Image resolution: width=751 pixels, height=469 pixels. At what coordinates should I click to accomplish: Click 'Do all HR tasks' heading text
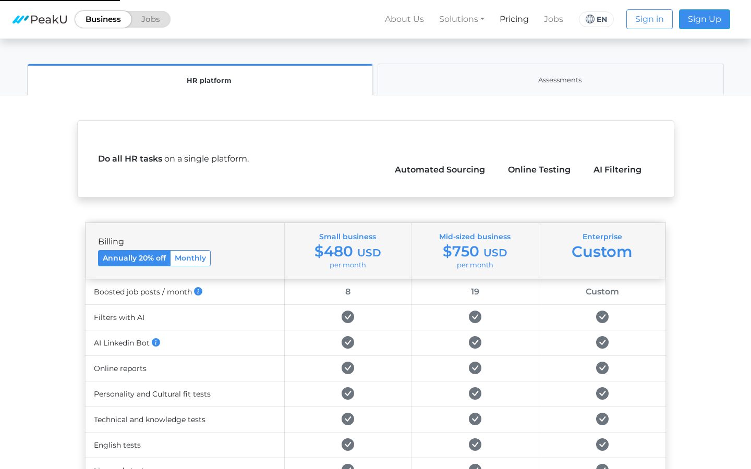click(x=130, y=159)
